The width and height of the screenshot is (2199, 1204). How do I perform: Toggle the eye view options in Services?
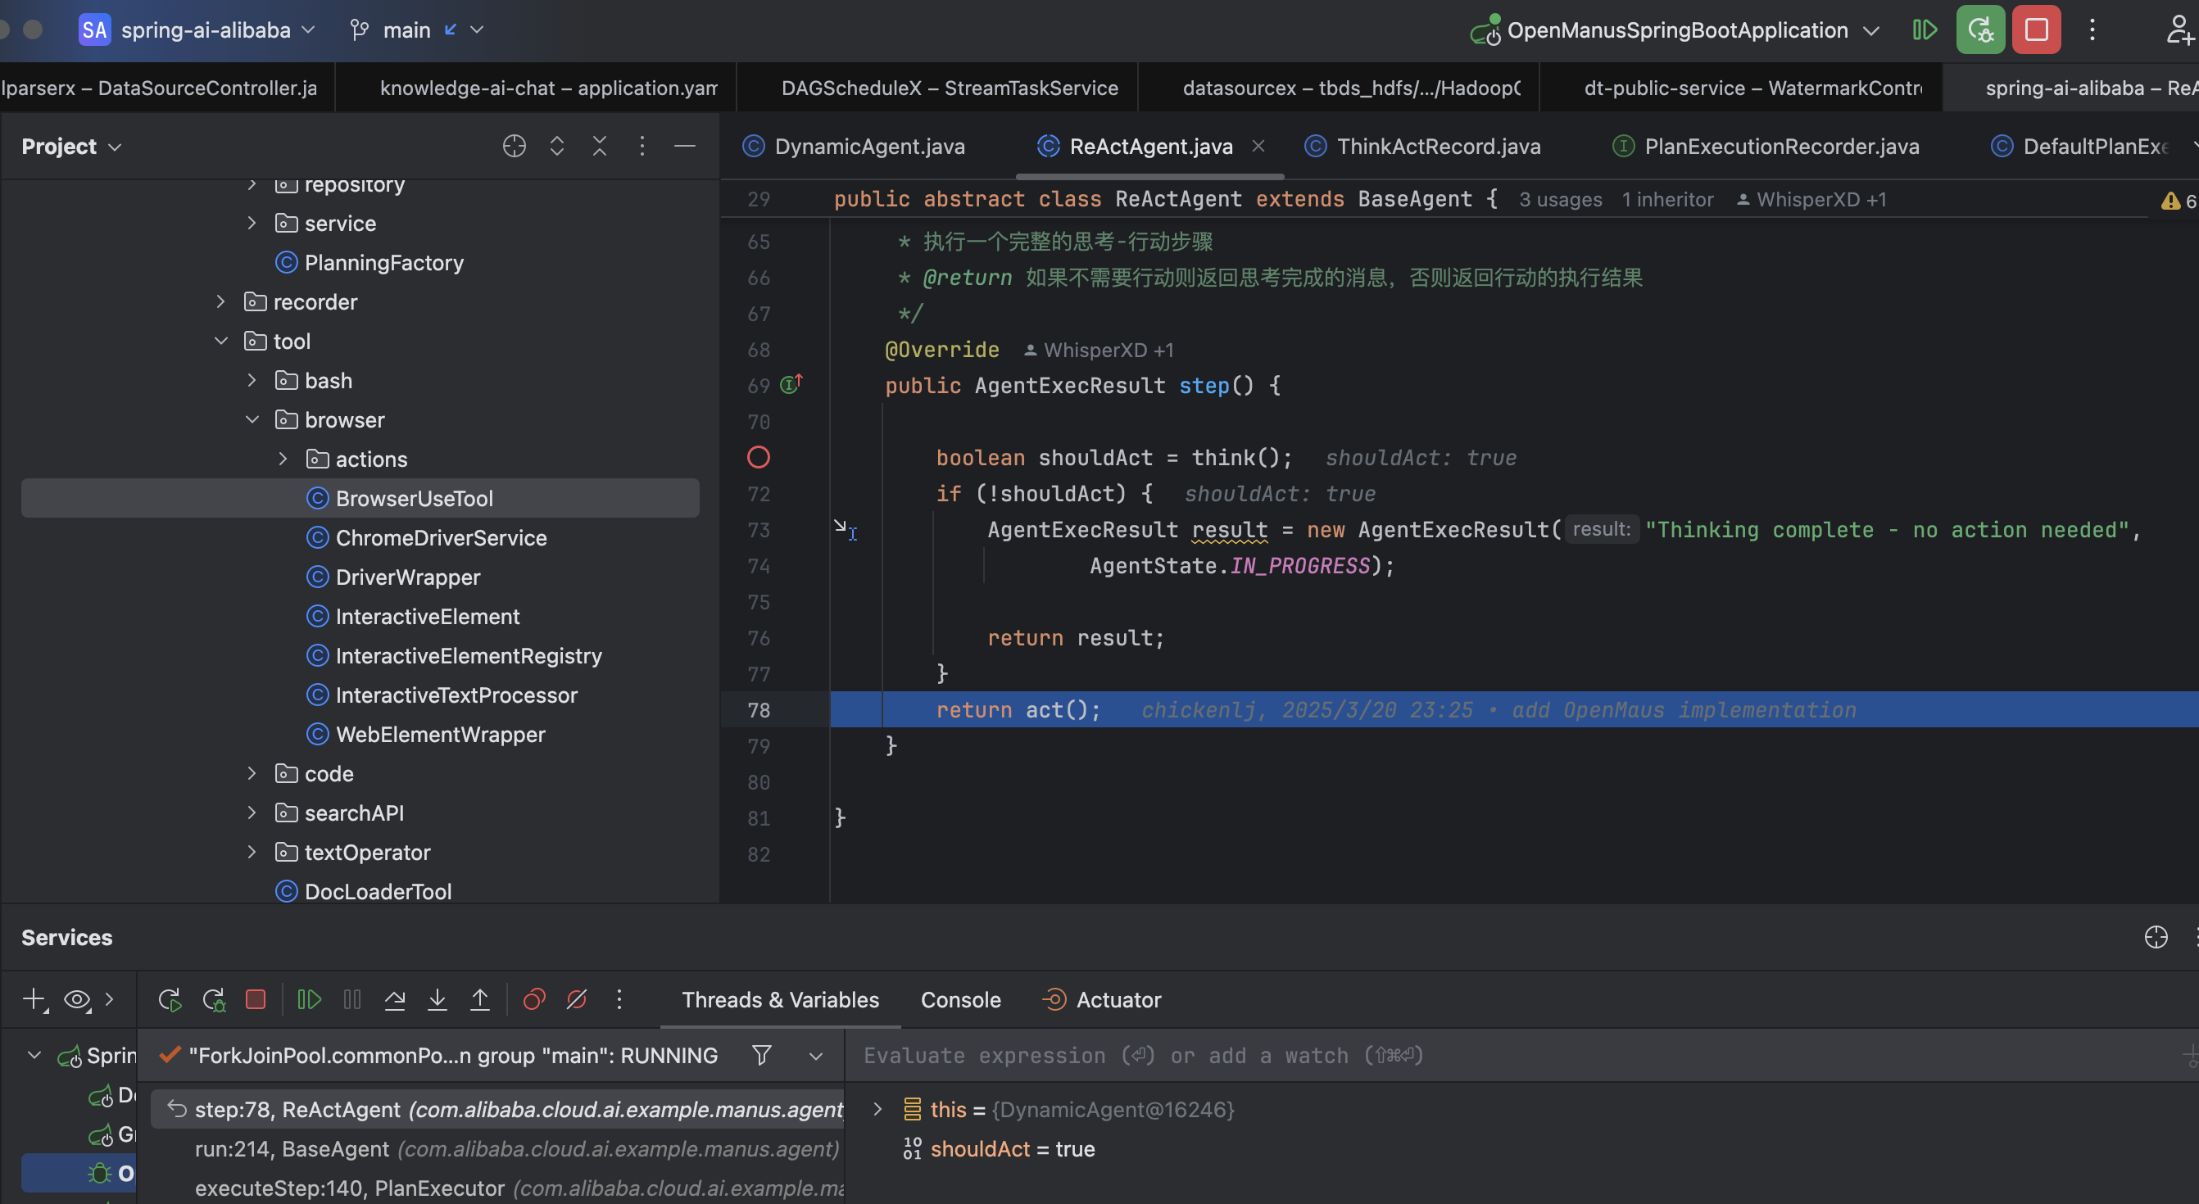(x=77, y=999)
